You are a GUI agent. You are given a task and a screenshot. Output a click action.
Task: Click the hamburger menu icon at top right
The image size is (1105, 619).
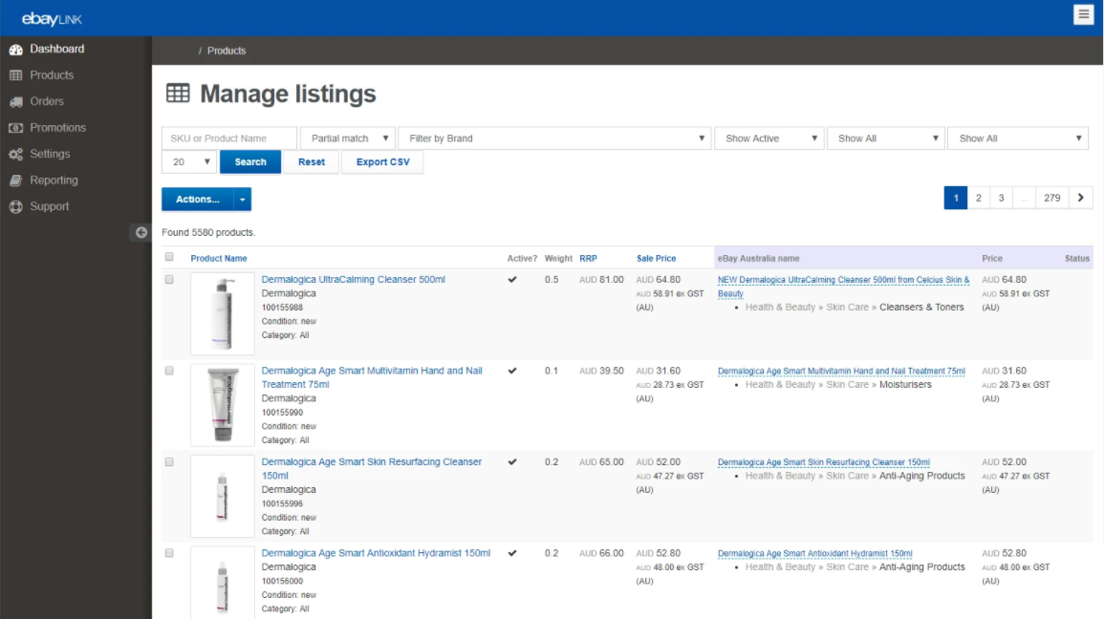click(x=1083, y=14)
